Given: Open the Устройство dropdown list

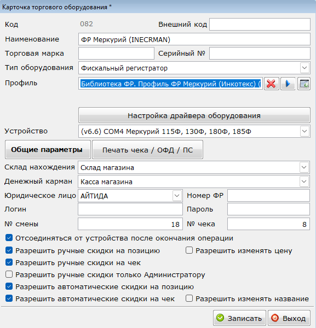Looking at the screenshot, I should [x=304, y=131].
